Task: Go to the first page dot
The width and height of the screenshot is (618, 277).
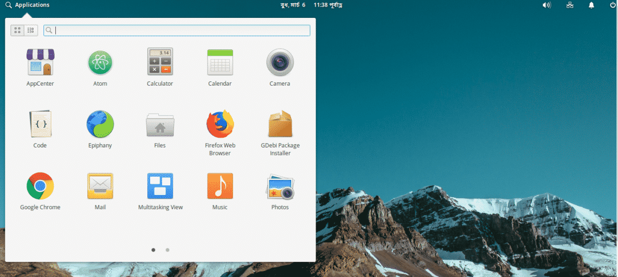Action: 153,249
